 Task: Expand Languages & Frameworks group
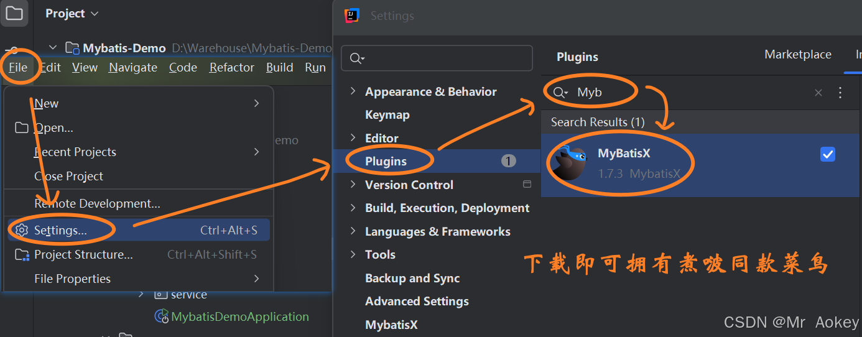[x=353, y=231]
